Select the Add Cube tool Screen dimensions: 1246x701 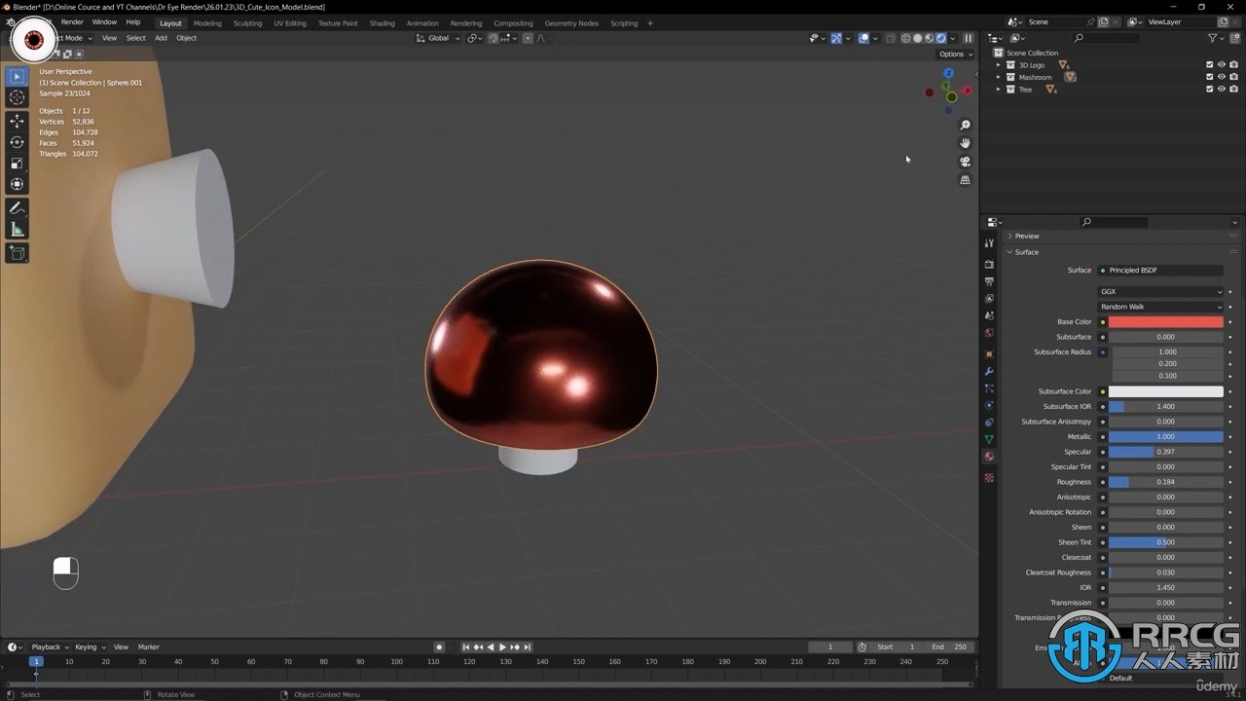click(17, 253)
